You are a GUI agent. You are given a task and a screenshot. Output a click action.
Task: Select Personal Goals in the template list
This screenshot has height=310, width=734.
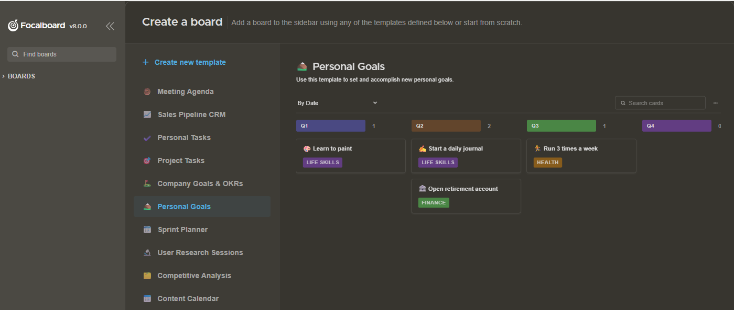tap(183, 206)
